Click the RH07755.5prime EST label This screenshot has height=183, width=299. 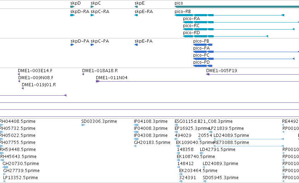(x=18, y=143)
